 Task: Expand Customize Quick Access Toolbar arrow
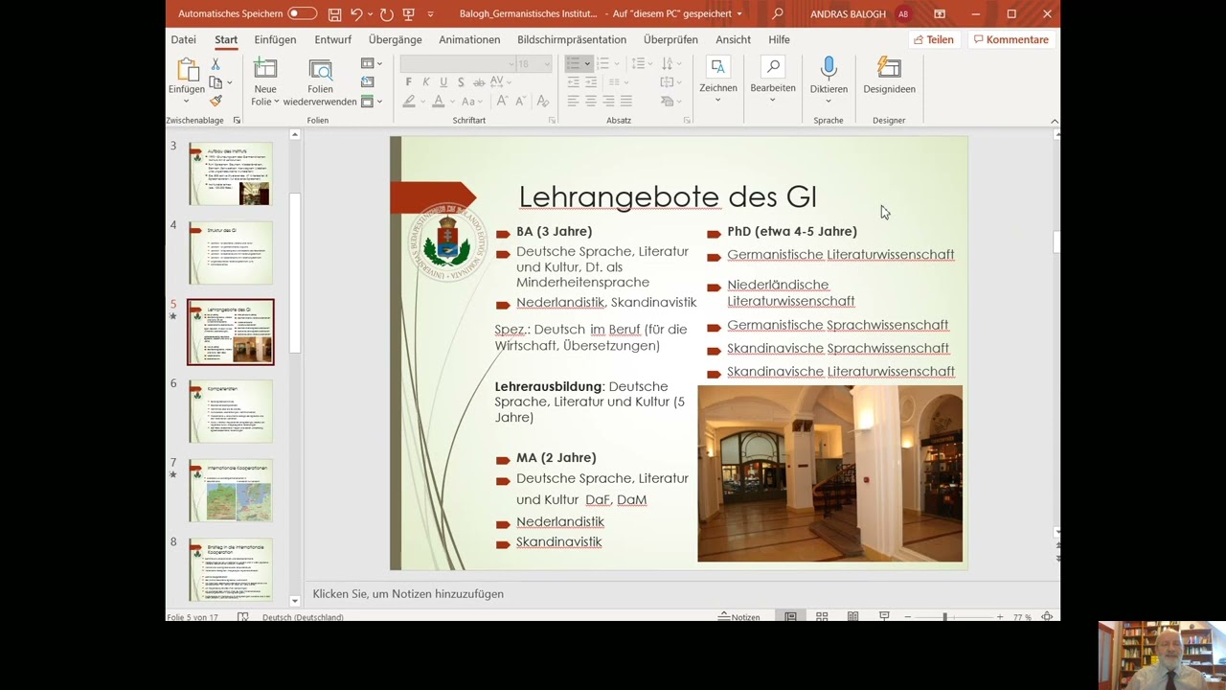tap(430, 14)
